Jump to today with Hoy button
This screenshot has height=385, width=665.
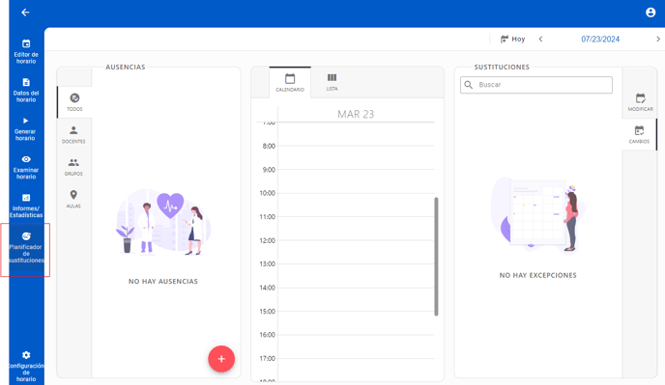pyautogui.click(x=512, y=39)
